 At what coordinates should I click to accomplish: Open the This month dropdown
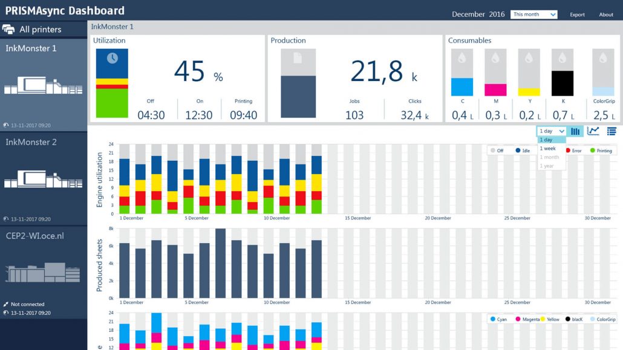(x=533, y=14)
